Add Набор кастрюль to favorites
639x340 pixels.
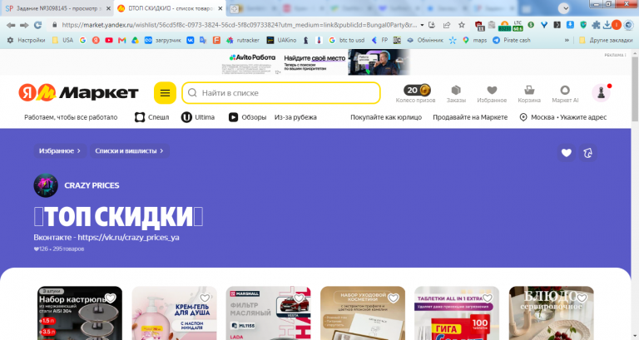point(111,298)
